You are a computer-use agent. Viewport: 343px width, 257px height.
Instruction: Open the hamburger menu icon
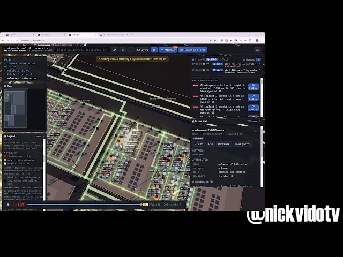pos(257,50)
